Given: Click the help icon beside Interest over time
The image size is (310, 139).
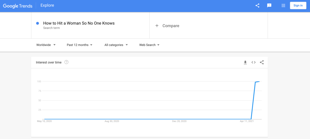Looking at the screenshot, I should [x=67, y=62].
